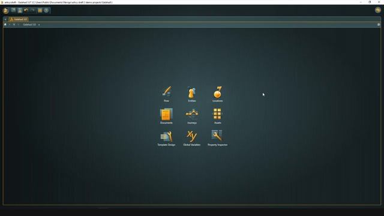Open the Journeys section icon
Screen dimensions: 384x216
(x=192, y=113)
